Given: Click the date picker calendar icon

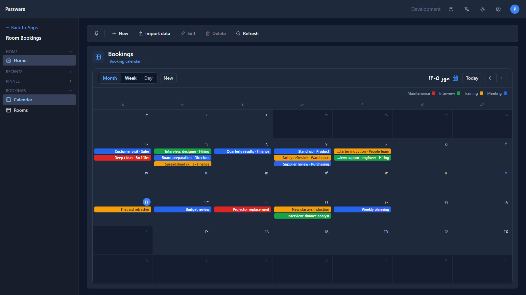Looking at the screenshot, I should coord(455,78).
